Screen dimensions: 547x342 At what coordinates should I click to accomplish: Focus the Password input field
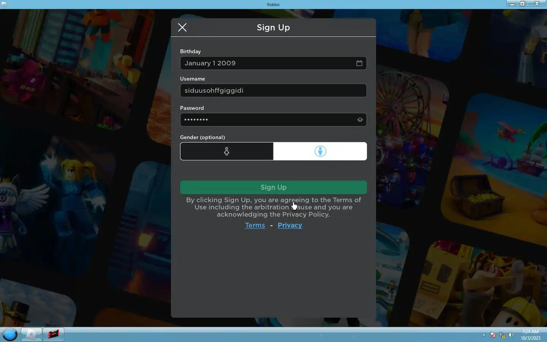coord(273,120)
